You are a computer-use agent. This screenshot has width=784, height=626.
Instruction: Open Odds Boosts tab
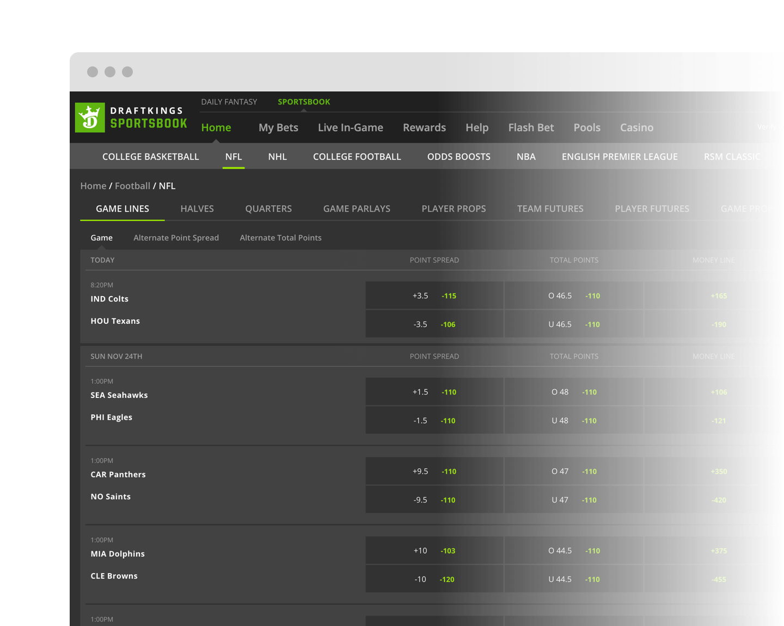pyautogui.click(x=459, y=157)
